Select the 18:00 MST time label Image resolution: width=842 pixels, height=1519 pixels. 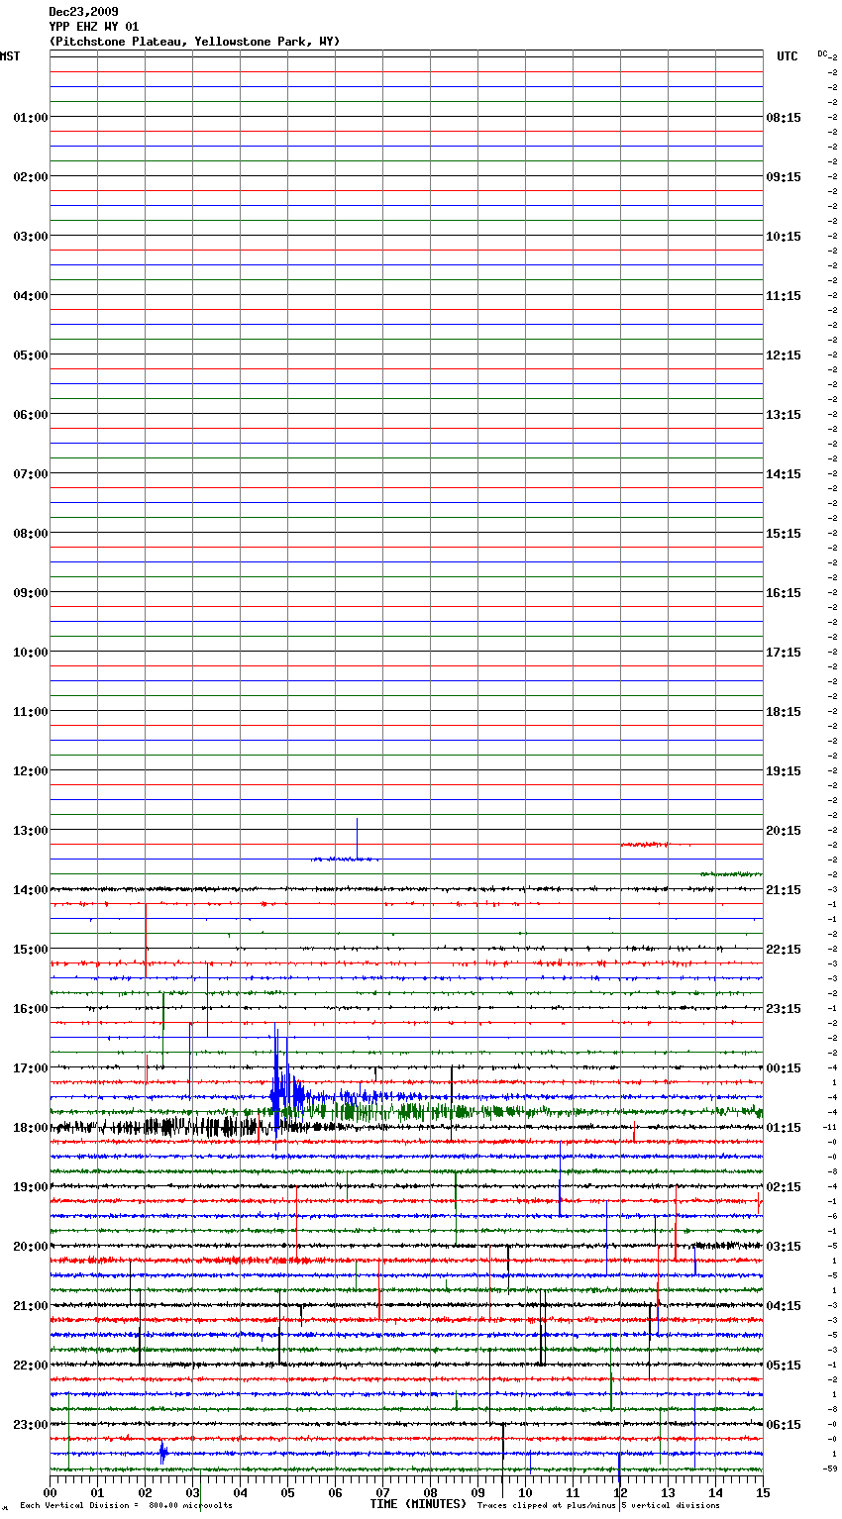coord(31,1128)
